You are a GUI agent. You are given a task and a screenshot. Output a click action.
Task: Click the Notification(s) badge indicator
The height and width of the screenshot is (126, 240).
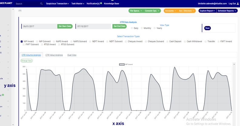point(101,3)
